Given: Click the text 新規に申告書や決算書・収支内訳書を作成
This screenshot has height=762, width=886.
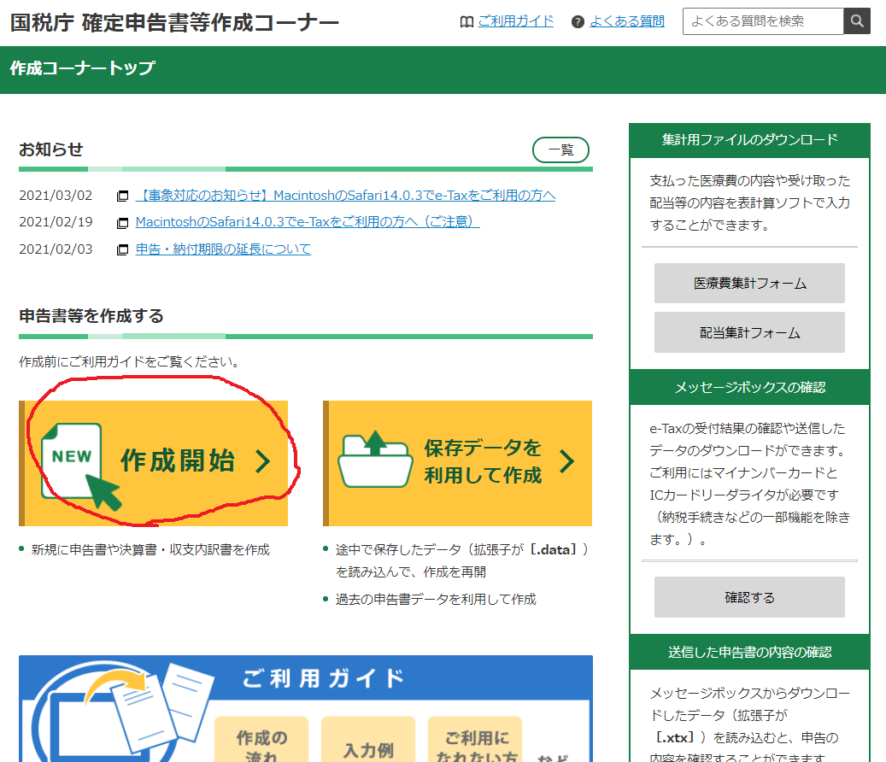Looking at the screenshot, I should (150, 549).
